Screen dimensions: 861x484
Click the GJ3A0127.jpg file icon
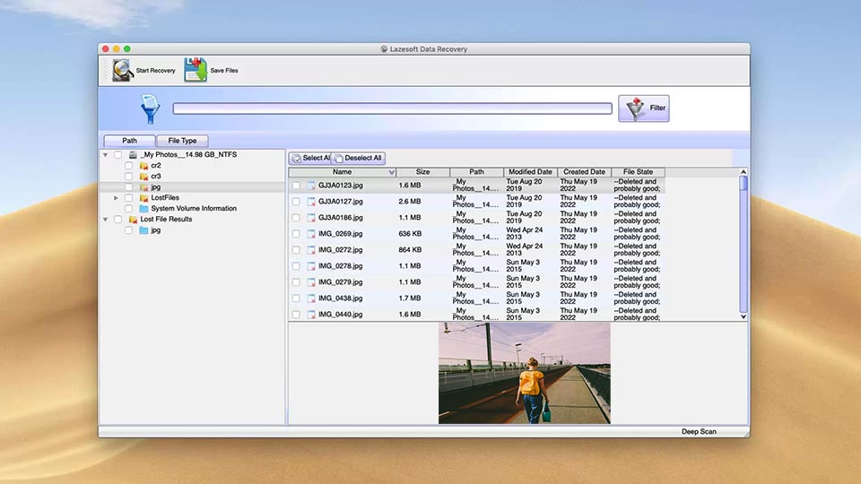click(311, 202)
